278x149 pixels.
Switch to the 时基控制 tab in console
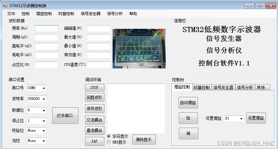tap(202, 87)
